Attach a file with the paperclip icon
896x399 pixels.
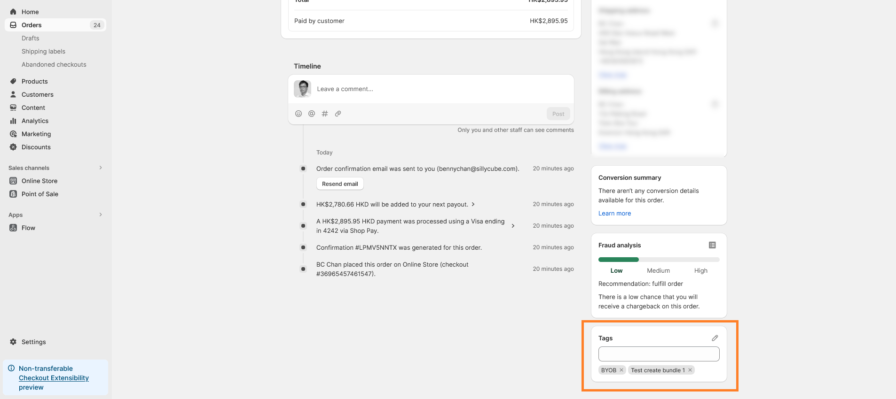click(338, 114)
